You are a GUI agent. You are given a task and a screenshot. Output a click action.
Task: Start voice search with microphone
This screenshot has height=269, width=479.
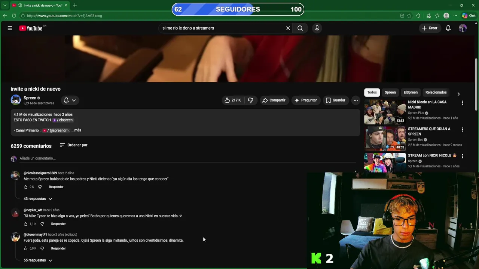coord(317,28)
